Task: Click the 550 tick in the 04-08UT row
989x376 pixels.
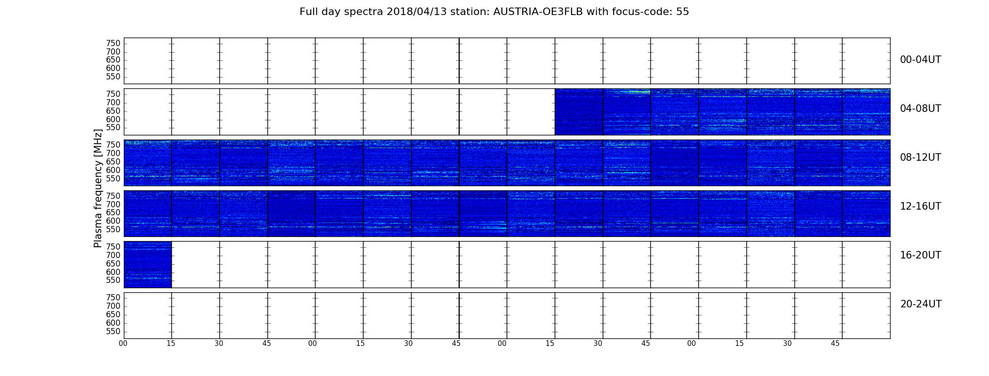Action: [113, 128]
